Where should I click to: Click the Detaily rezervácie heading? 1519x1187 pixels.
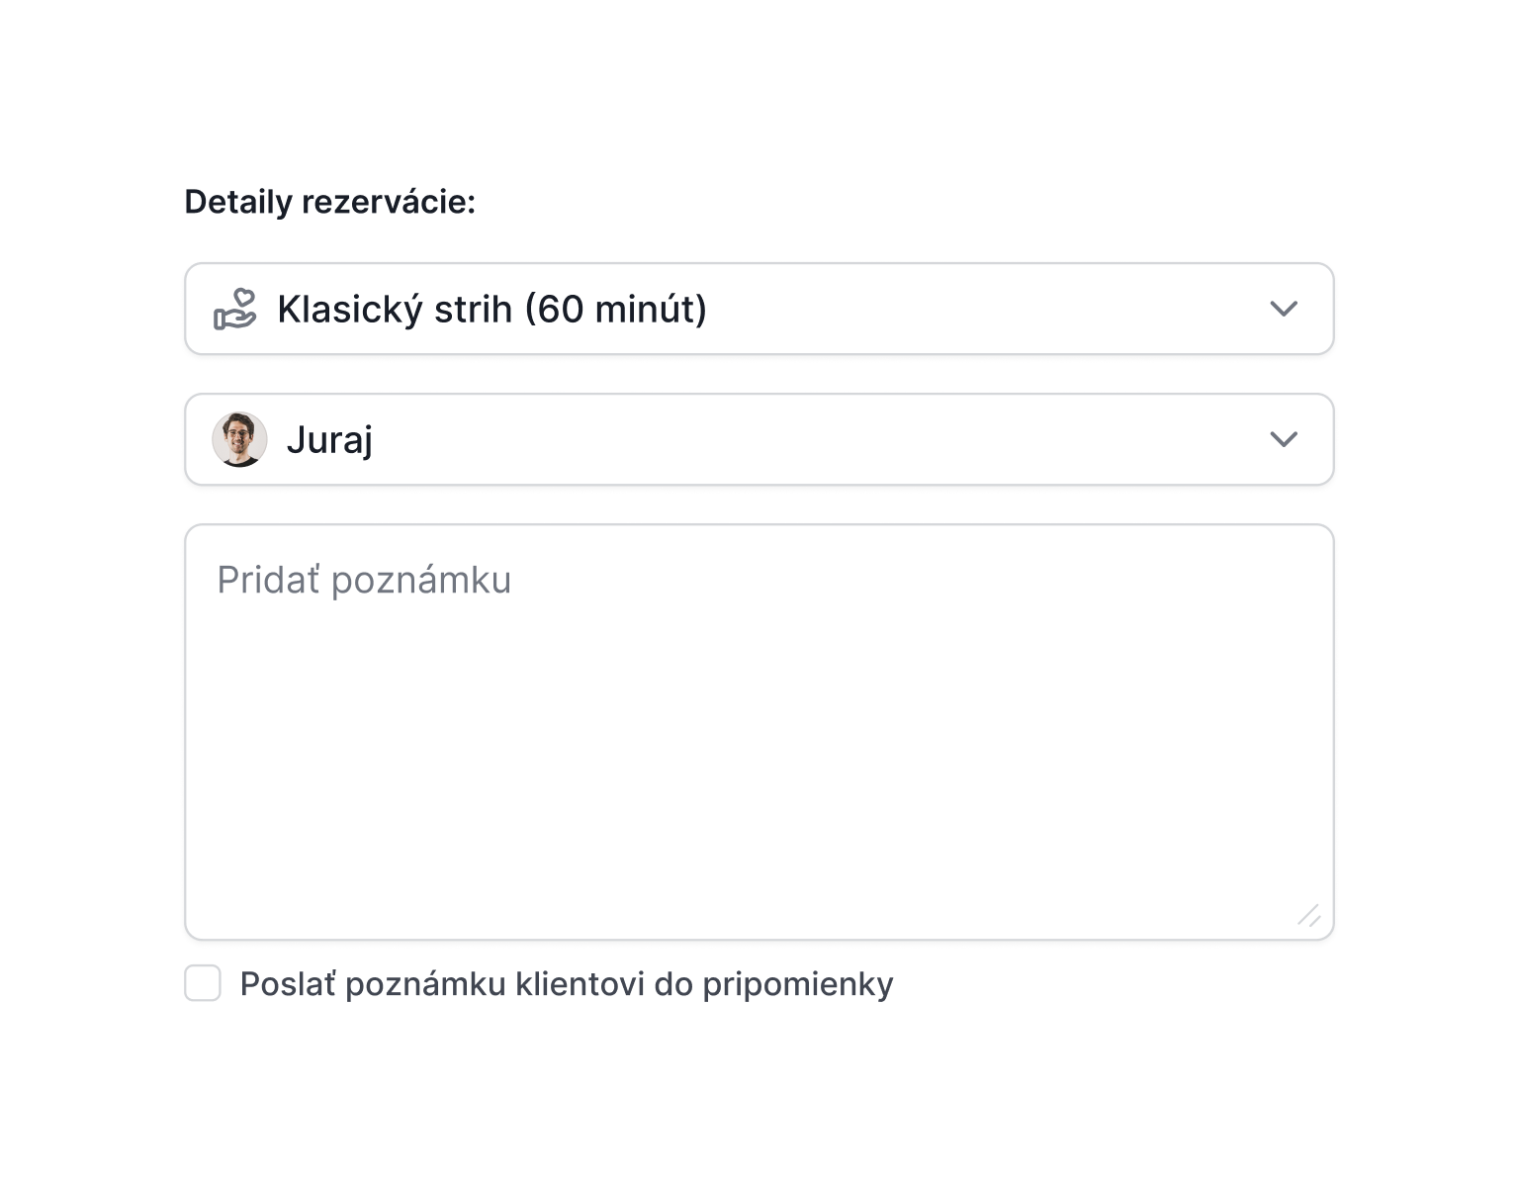click(330, 205)
